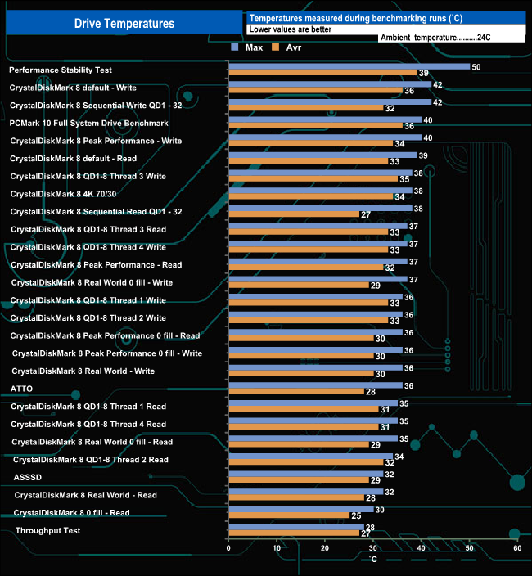
Task: Click CrystalDiskMark 8 QD1-8 Thread 1 Write
Action: point(88,300)
